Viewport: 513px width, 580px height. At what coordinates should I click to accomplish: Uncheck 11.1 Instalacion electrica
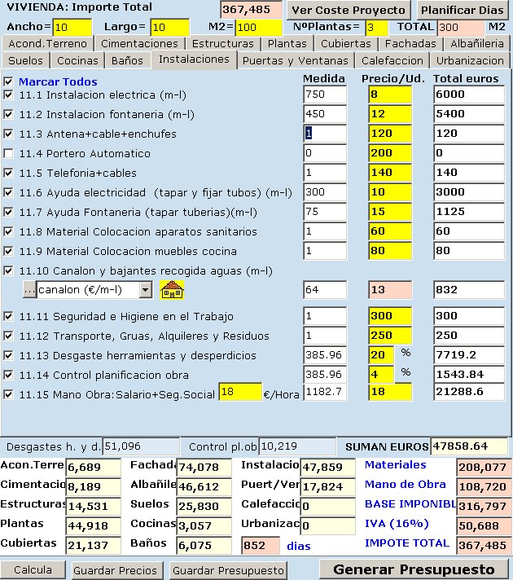tap(8, 94)
